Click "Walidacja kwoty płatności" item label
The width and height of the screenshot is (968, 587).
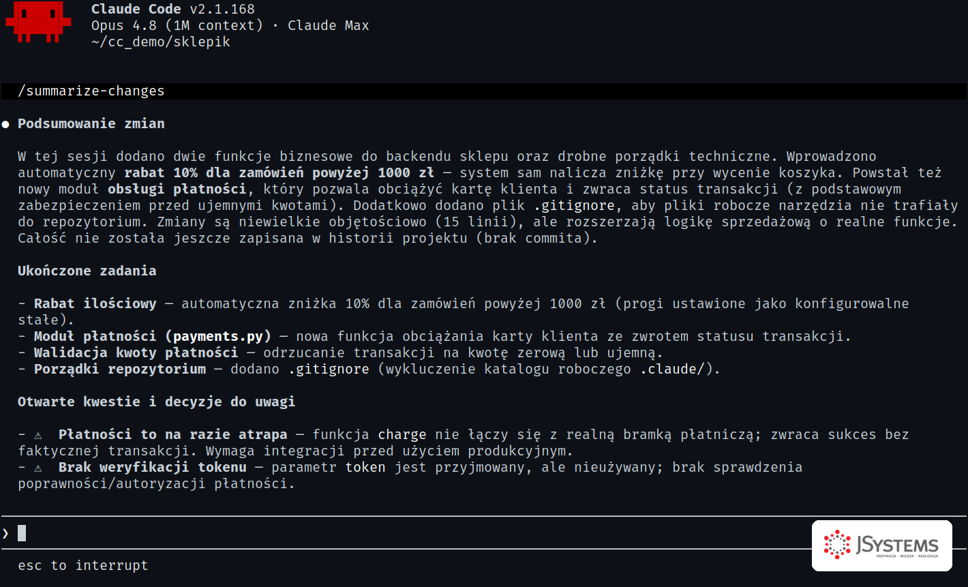(x=136, y=353)
